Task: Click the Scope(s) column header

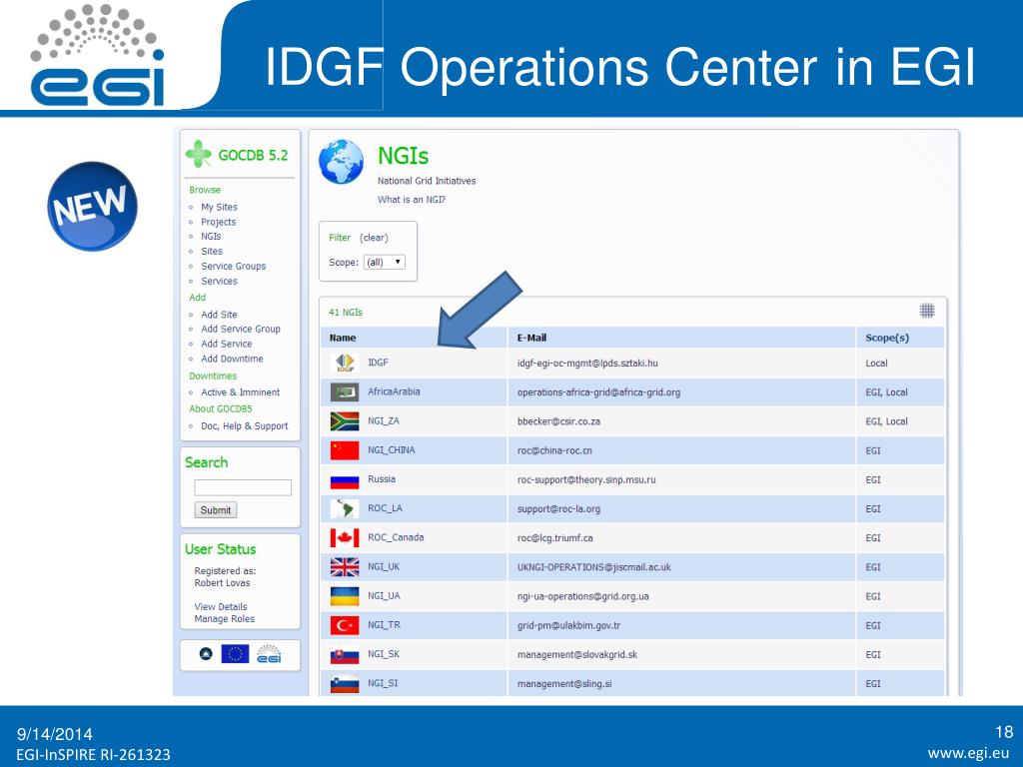Action: pyautogui.click(x=887, y=338)
